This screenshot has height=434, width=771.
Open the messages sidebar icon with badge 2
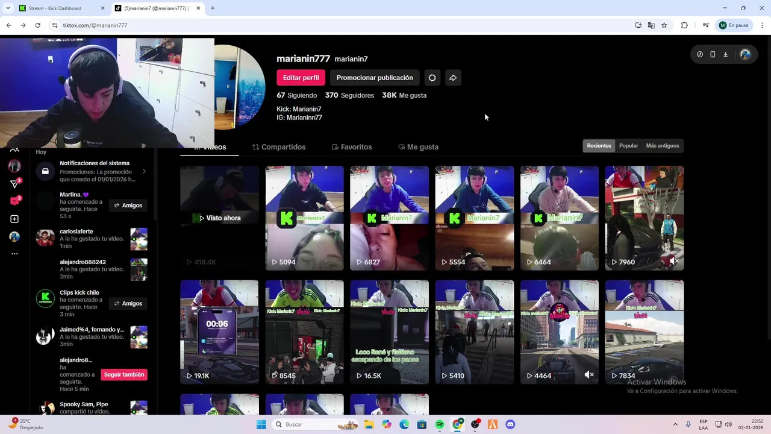pos(14,183)
